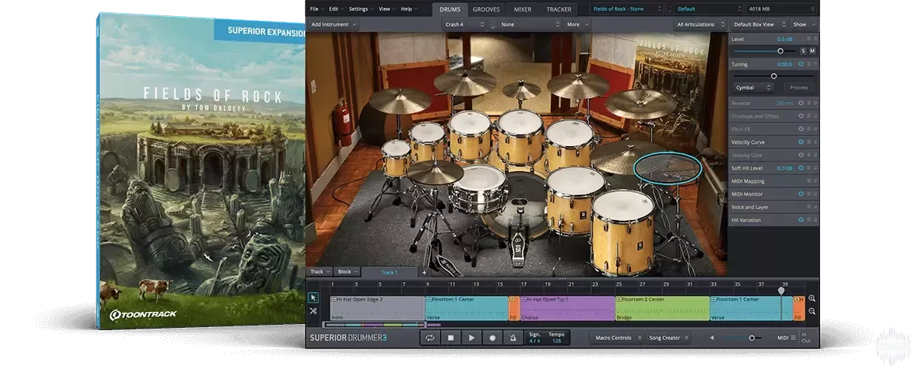Open the Track menu button
918x373 pixels.
pos(319,272)
